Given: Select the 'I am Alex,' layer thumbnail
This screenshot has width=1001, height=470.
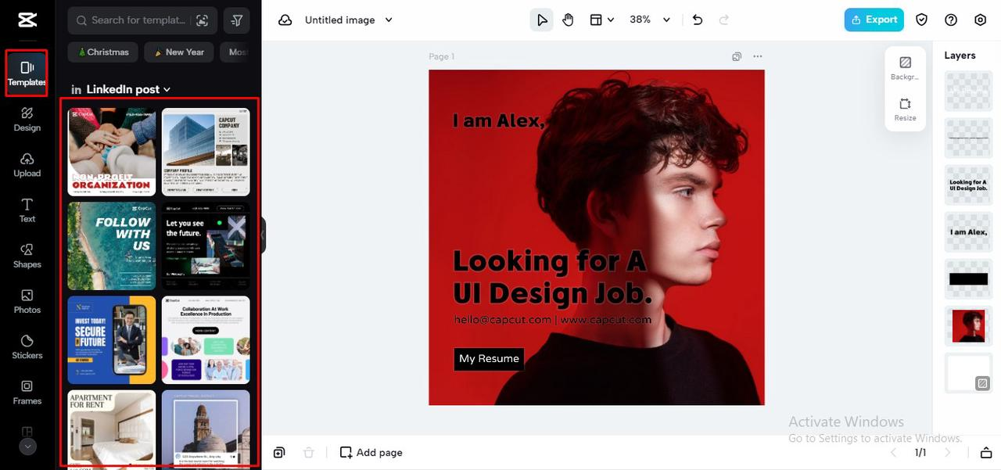Looking at the screenshot, I should (x=968, y=232).
